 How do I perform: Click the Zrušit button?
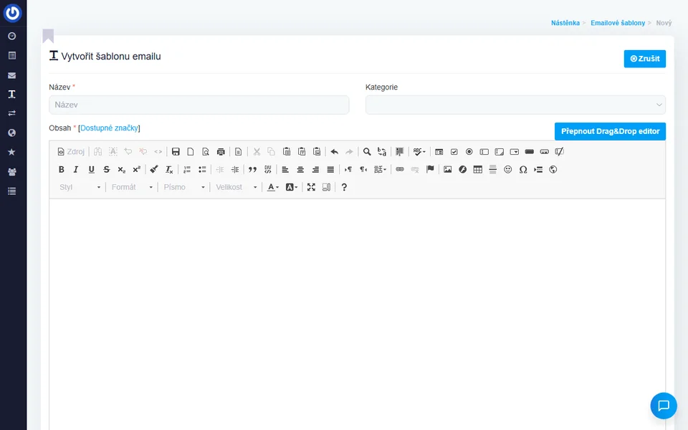(x=644, y=59)
